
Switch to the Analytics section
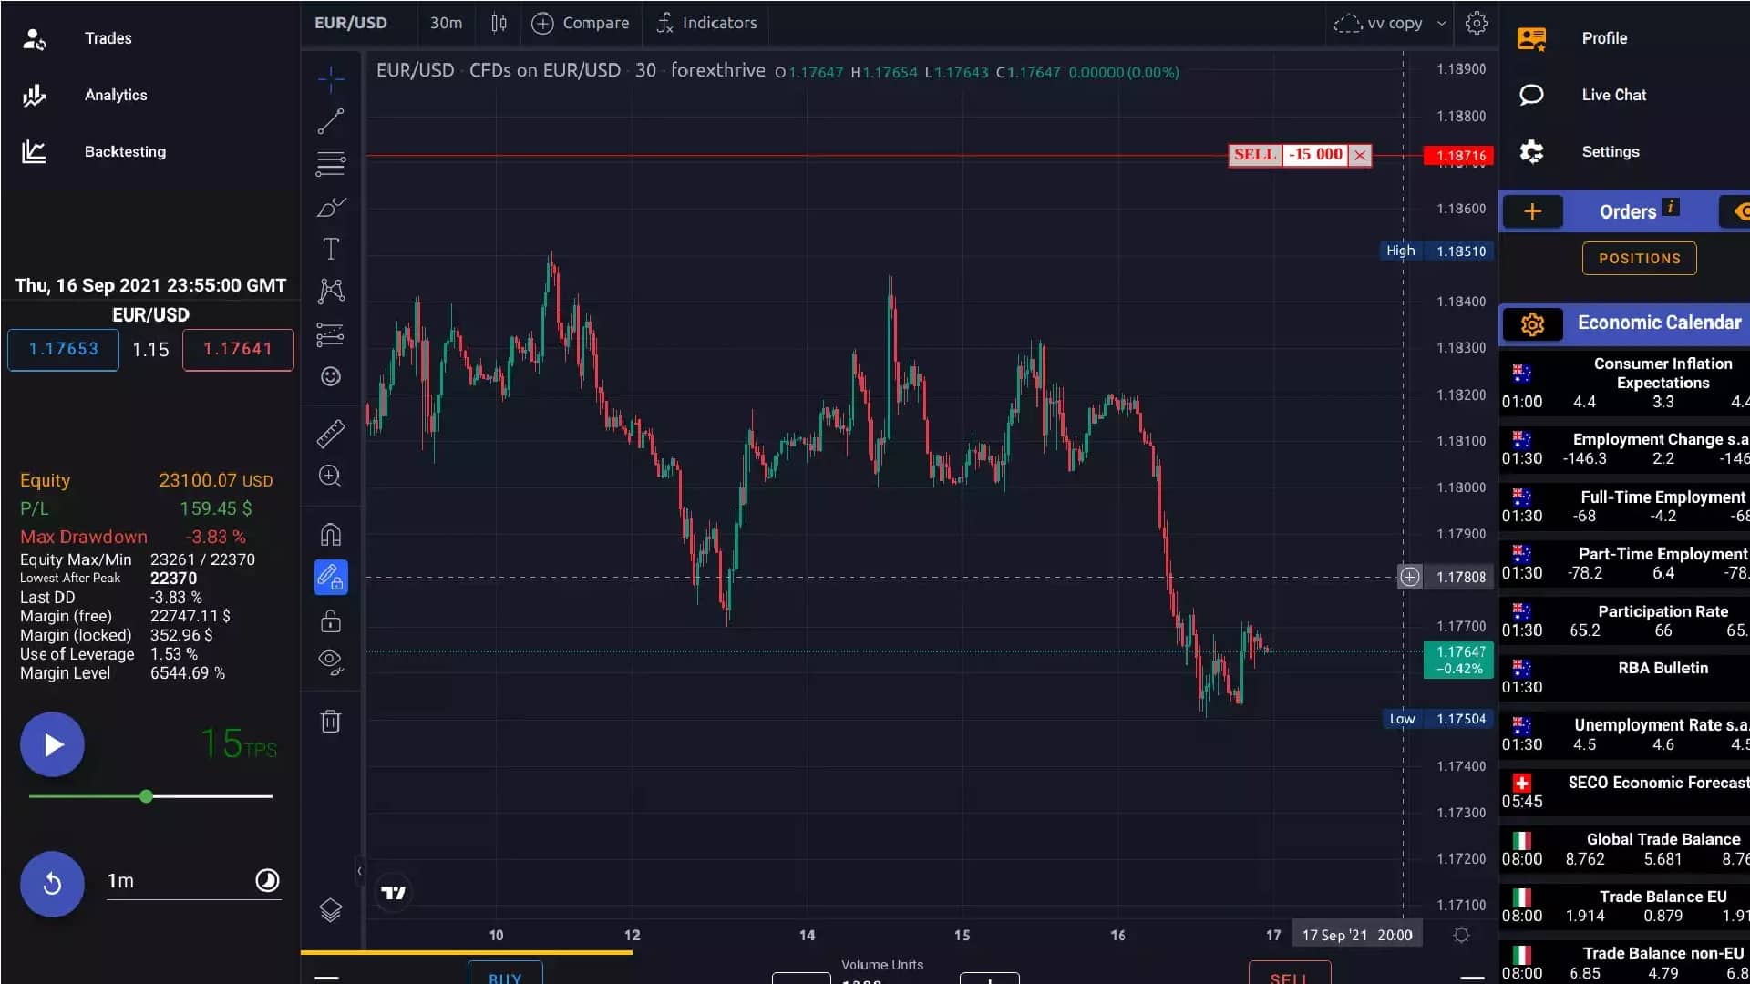116,95
